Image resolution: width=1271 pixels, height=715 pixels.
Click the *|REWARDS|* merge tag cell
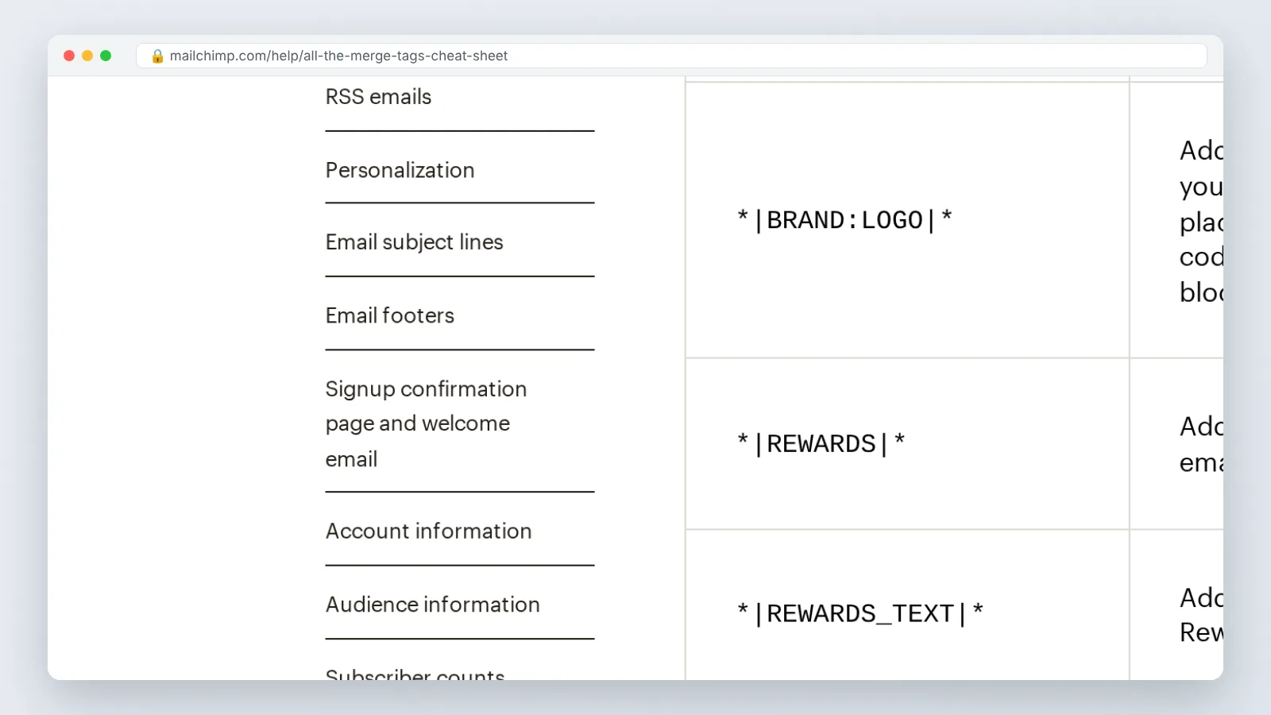coord(907,443)
